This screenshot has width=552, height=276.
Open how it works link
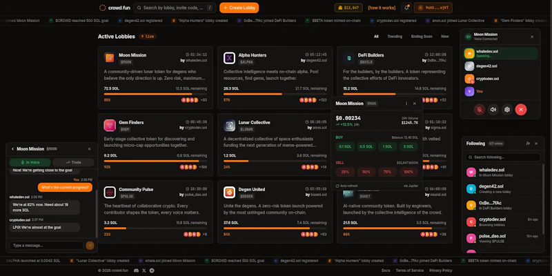tap(382, 8)
